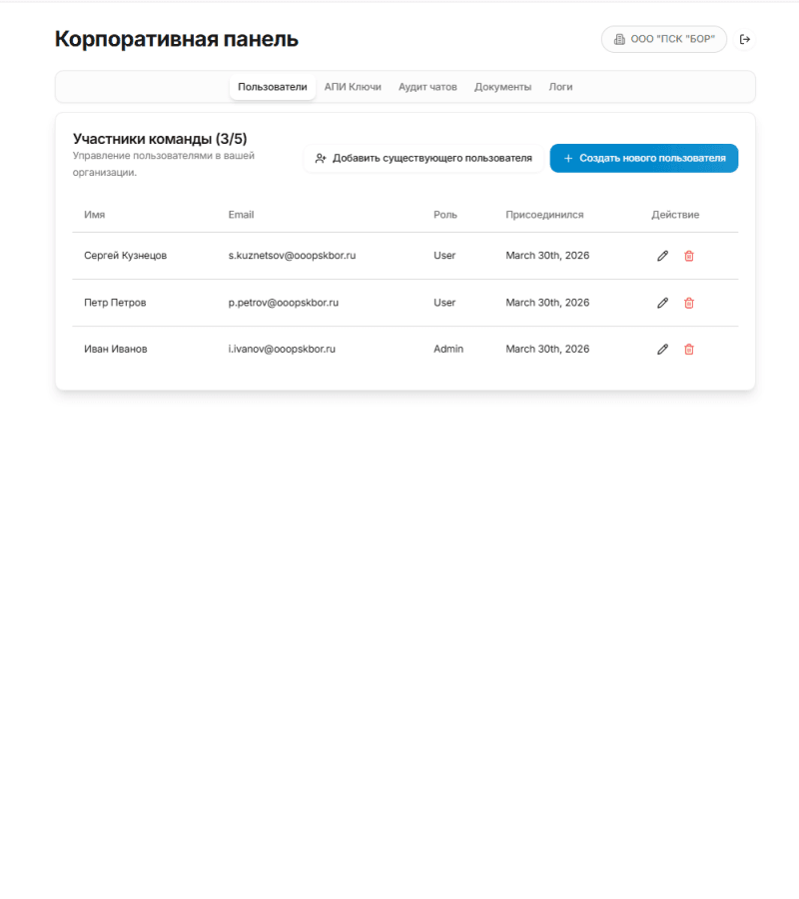
Task: Click the Имя column header
Action: [95, 215]
